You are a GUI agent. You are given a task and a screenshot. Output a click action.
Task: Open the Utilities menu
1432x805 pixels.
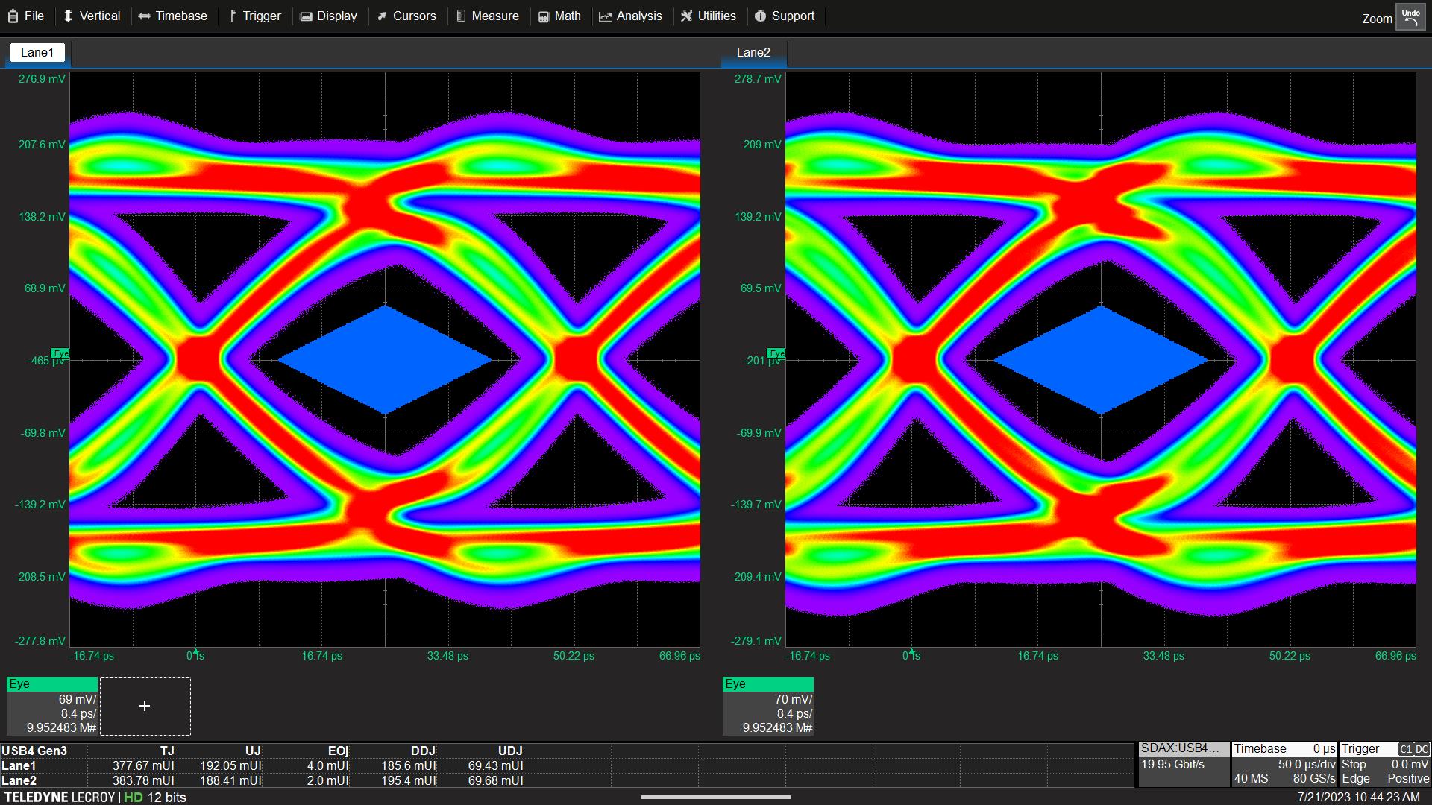[708, 16]
